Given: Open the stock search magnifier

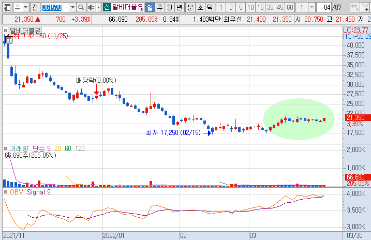Looking at the screenshot, I should point(81,8).
